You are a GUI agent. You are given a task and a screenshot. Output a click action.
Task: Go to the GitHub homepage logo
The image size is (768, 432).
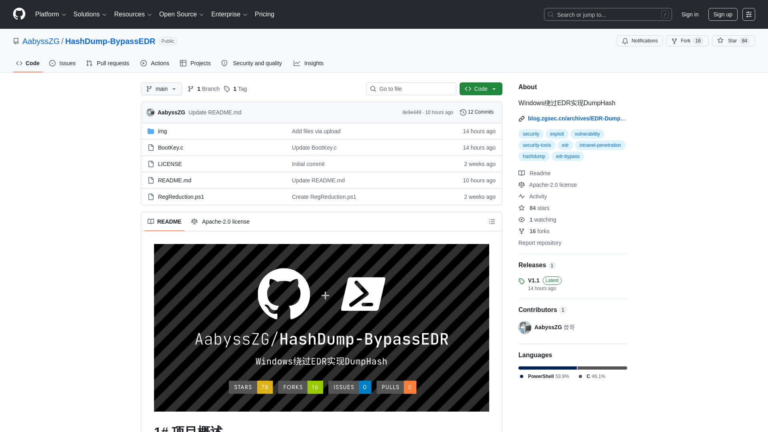19,14
